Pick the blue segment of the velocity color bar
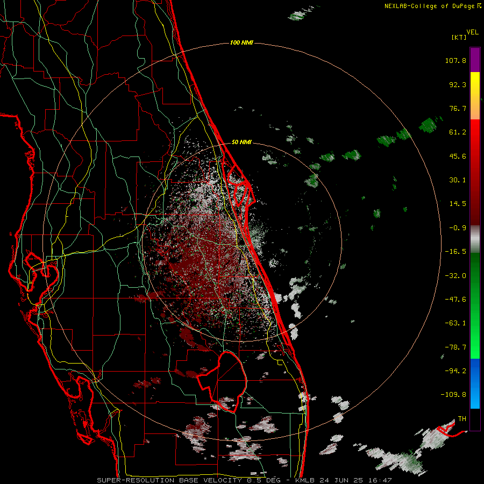The width and height of the screenshot is (484, 484). (x=475, y=383)
